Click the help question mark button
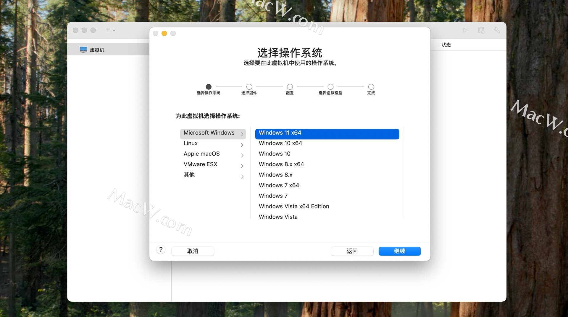The image size is (568, 317). [x=161, y=250]
